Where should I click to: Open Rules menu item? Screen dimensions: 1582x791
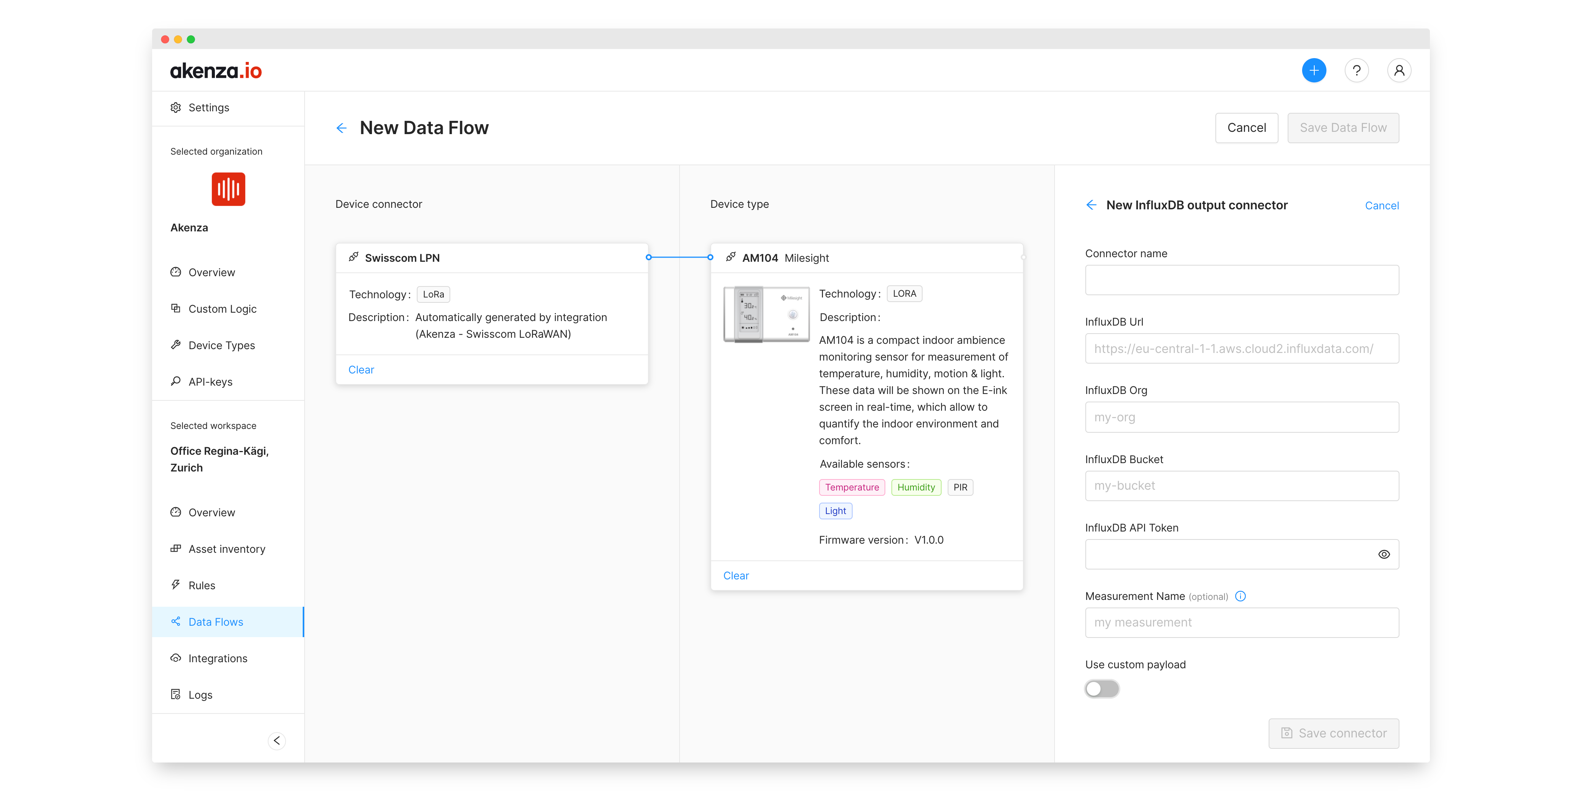[228, 585]
